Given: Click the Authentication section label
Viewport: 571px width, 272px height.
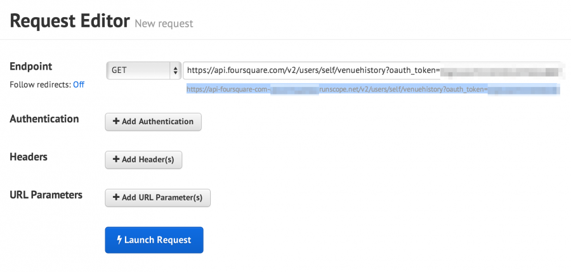Looking at the screenshot, I should [44, 119].
